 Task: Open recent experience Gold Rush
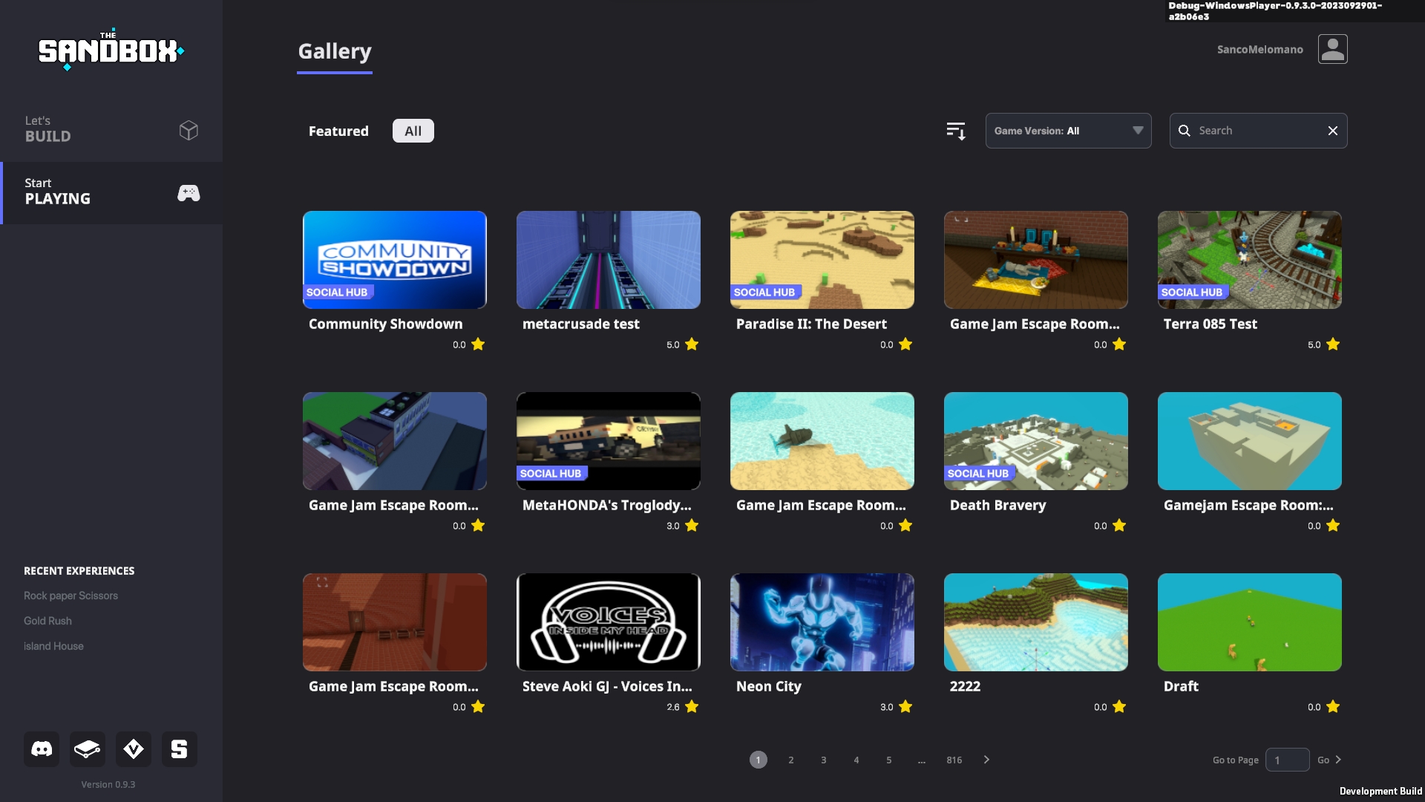click(47, 621)
